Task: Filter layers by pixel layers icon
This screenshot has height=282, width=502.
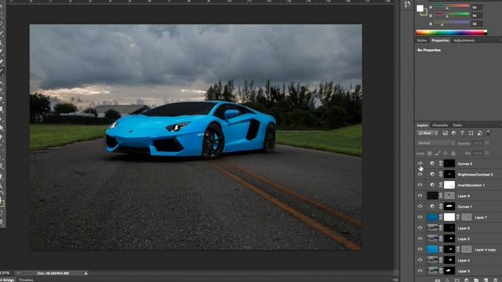Action: 445,133
